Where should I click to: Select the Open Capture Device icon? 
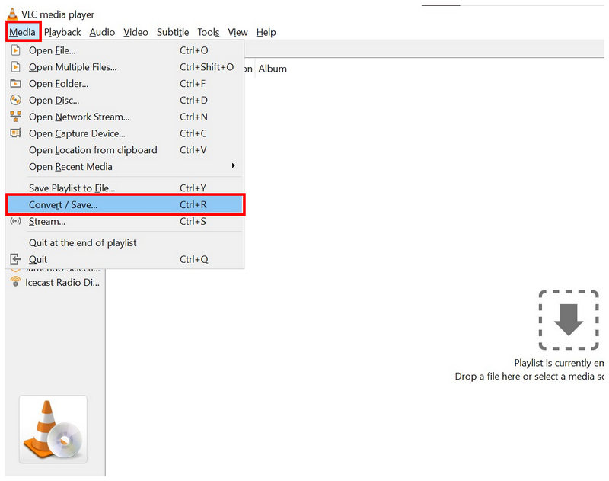[16, 133]
